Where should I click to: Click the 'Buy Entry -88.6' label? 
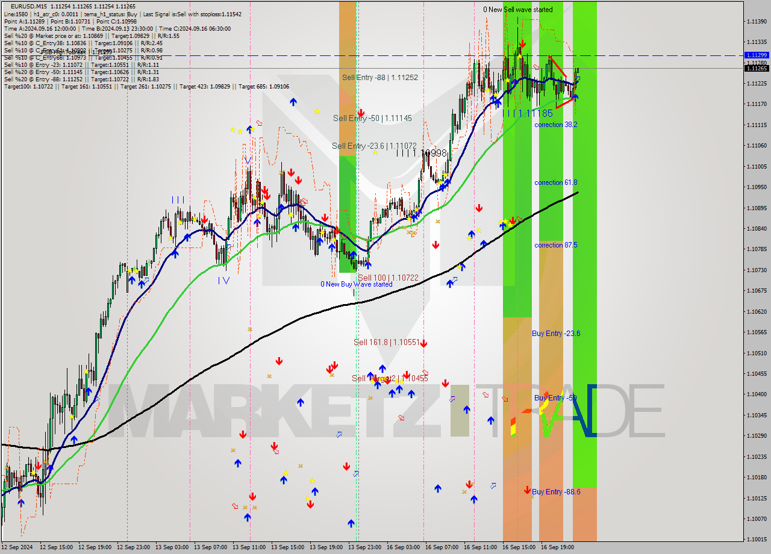[556, 492]
